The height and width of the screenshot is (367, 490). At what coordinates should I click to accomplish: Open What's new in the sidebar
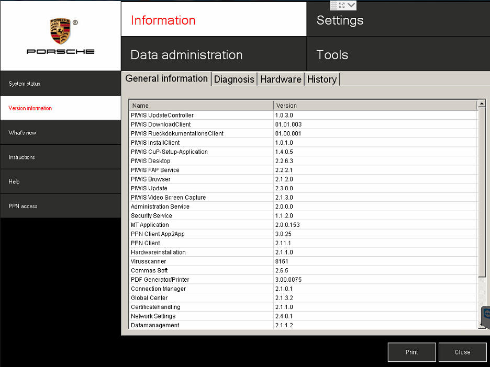[x=60, y=133]
